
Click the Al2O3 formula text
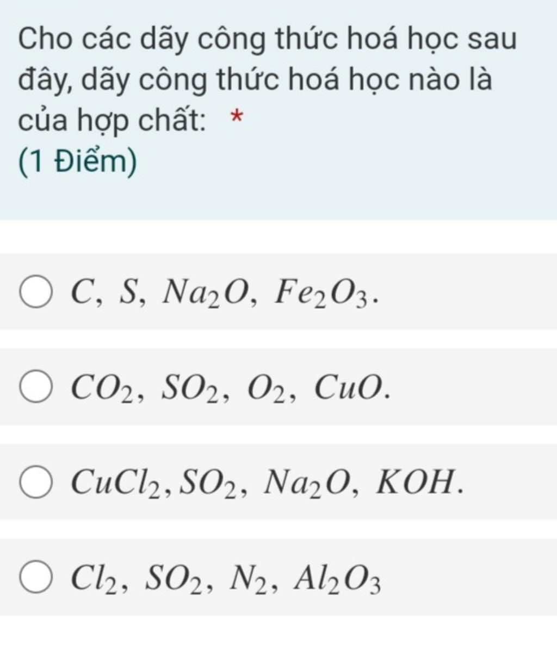(x=337, y=579)
